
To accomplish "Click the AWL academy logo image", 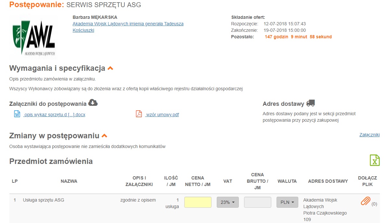I will coord(34,37).
